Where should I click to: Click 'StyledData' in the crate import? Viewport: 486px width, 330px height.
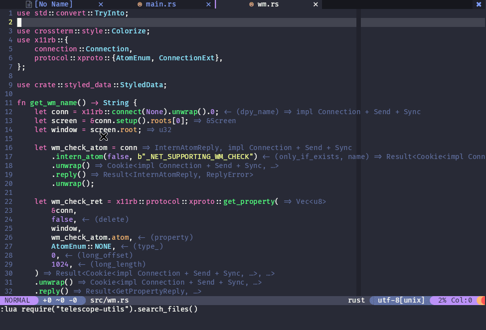coord(142,85)
